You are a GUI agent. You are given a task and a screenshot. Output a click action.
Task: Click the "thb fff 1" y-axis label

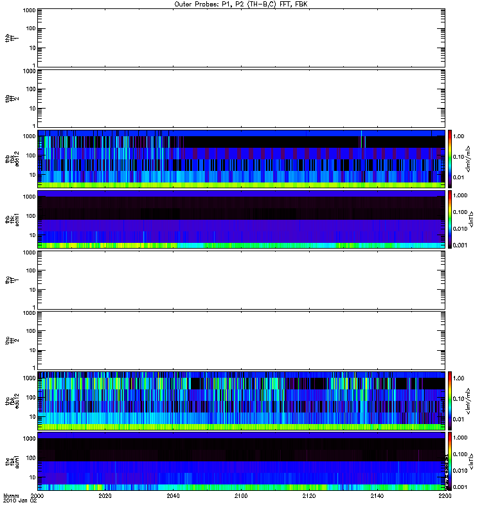coord(12,38)
